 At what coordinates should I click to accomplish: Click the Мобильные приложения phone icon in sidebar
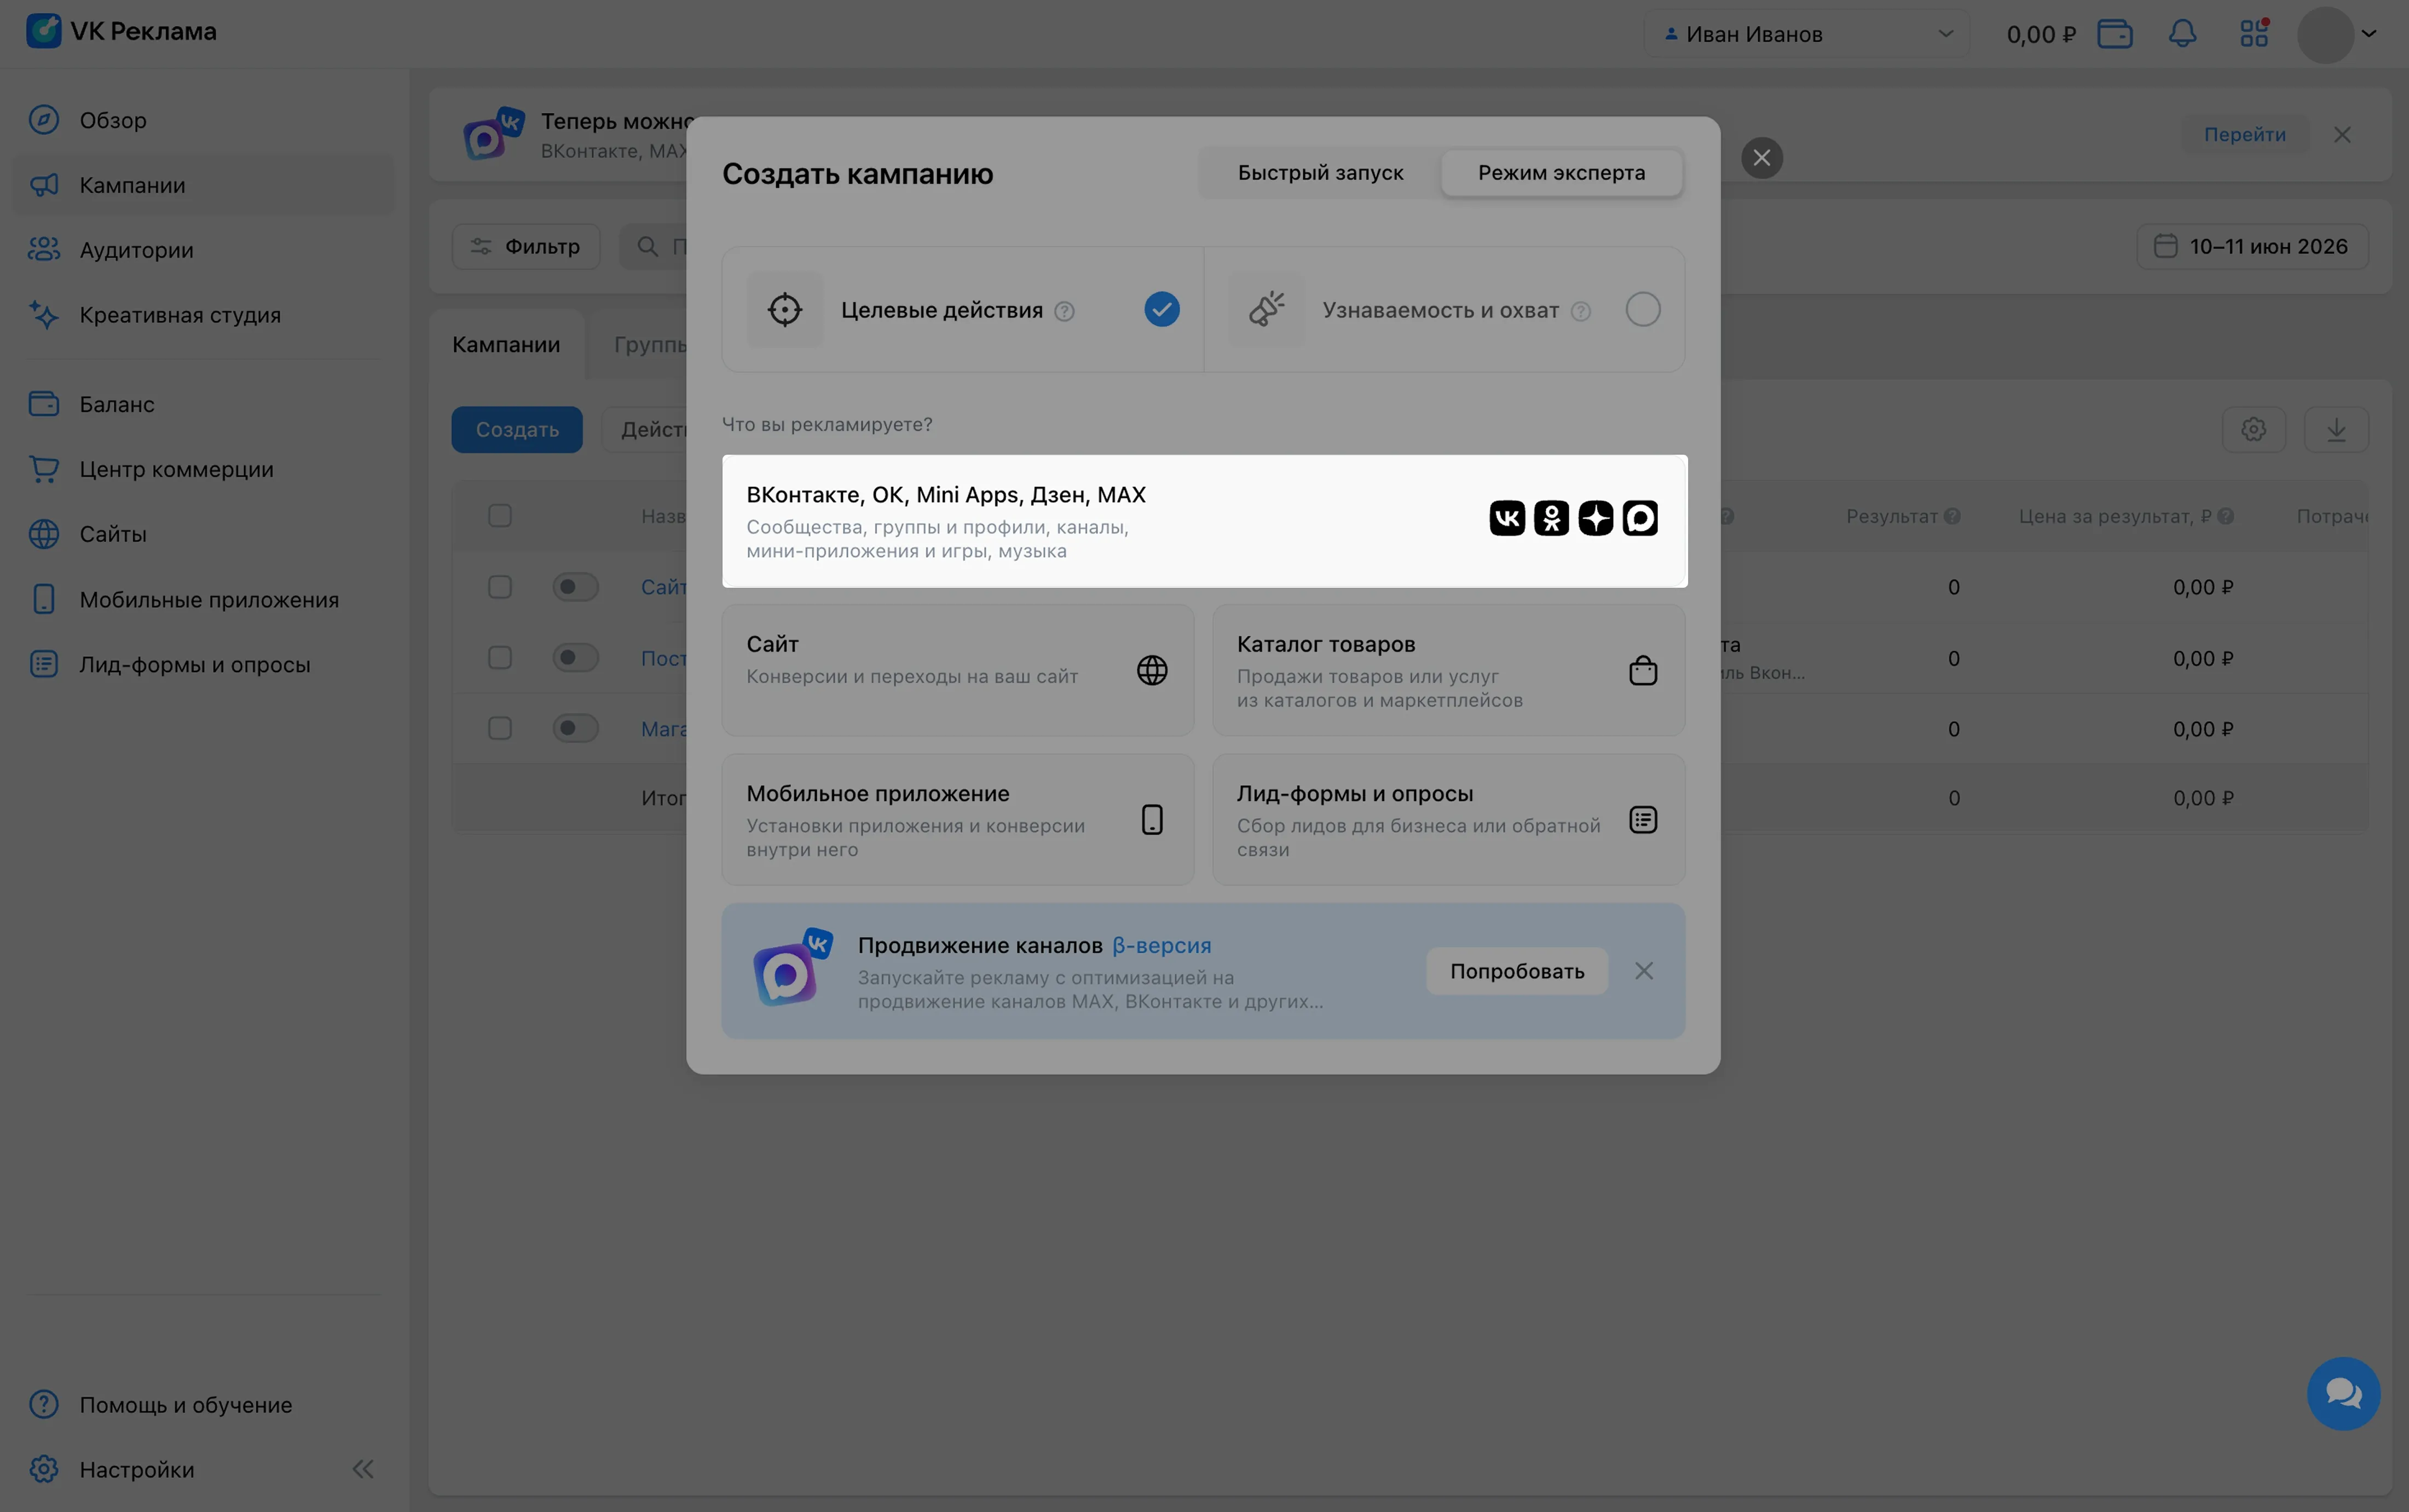pos(44,599)
